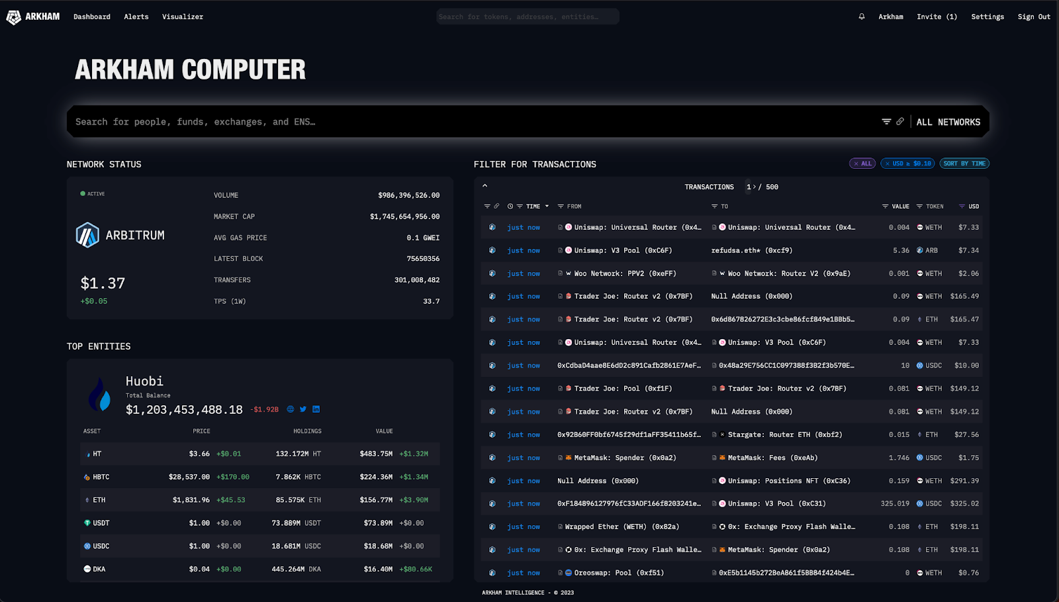Click the USDT token icon in Huobi assets
Viewport: 1059px width, 602px height.
click(x=87, y=523)
